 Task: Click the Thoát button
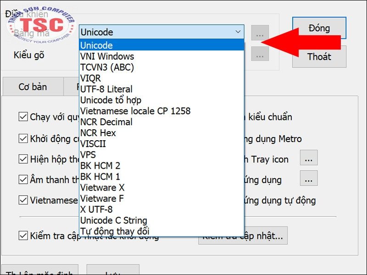point(319,57)
